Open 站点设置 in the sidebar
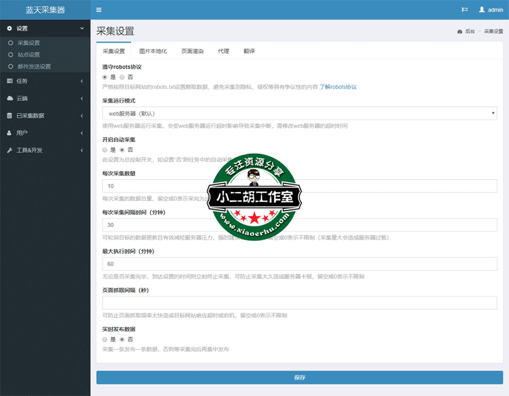Image resolution: width=509 pixels, height=396 pixels. point(29,55)
